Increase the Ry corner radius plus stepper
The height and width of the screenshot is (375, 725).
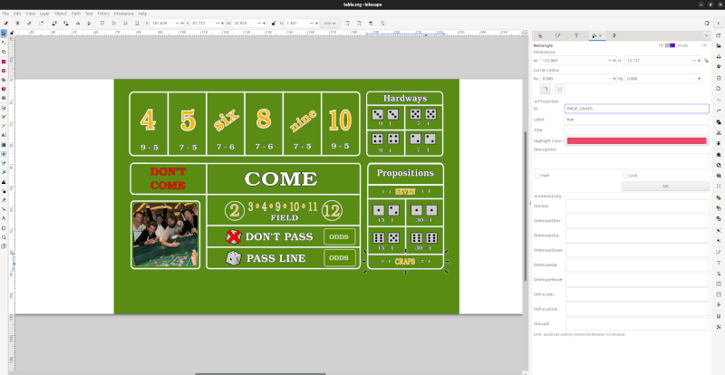click(700, 79)
